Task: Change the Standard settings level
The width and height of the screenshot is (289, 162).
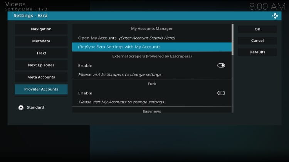Action: click(35, 107)
